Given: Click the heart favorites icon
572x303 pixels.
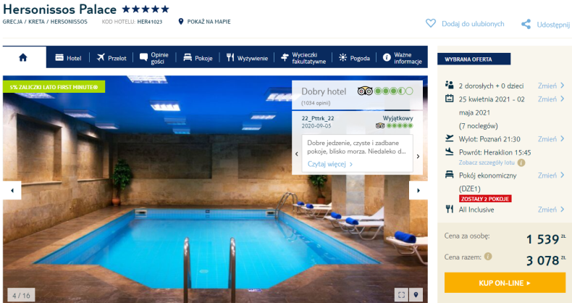Looking at the screenshot, I should point(431,23).
